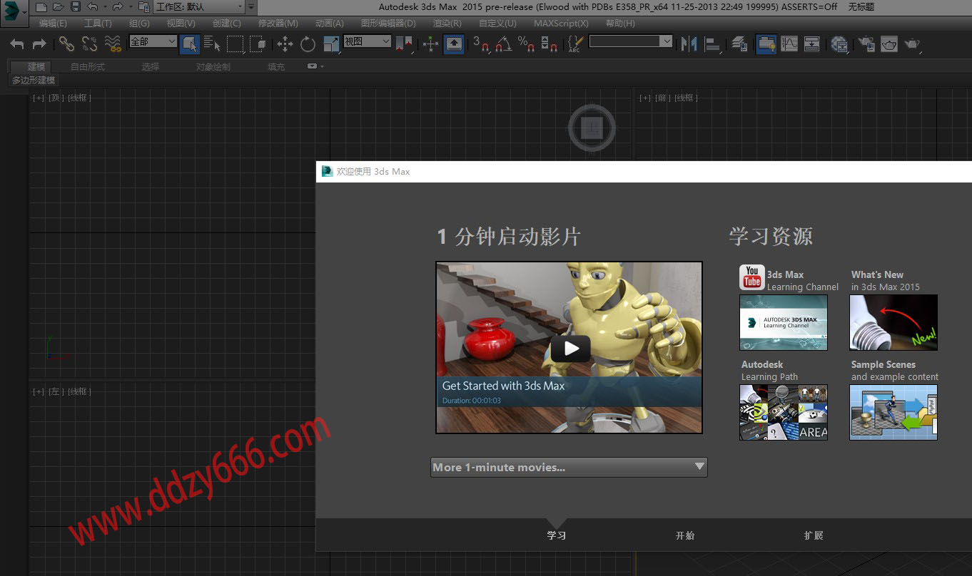Expand the More 1-minute movies dropdown

click(569, 468)
